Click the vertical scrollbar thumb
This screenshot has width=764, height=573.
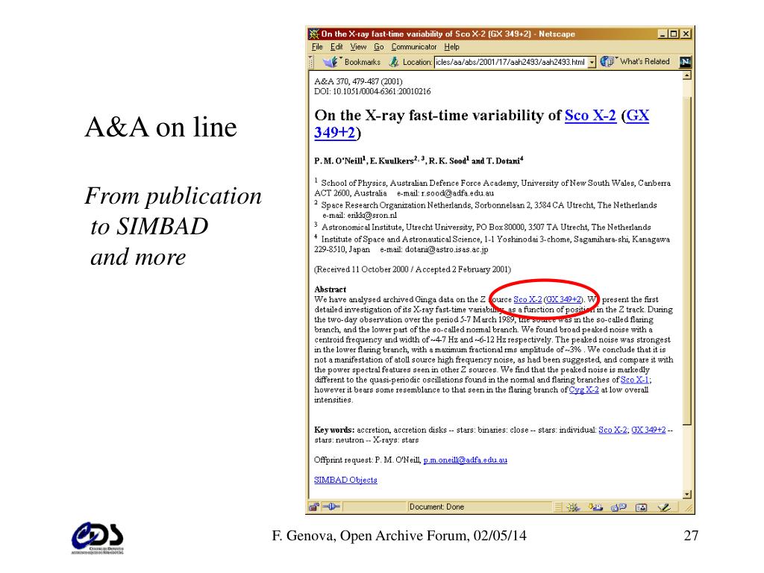[x=687, y=260]
